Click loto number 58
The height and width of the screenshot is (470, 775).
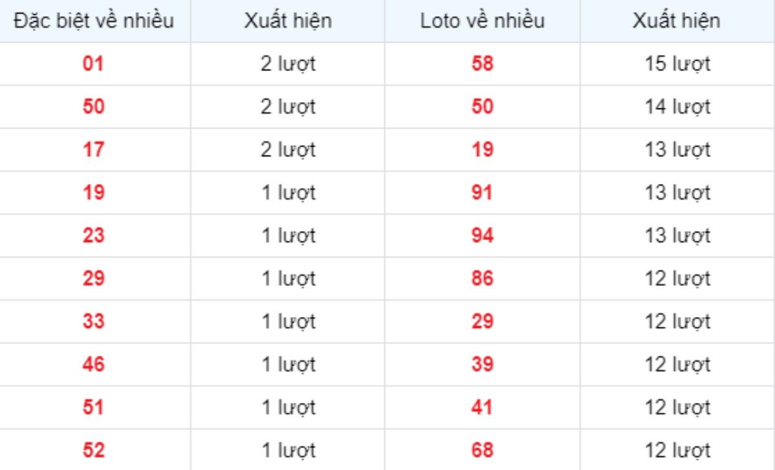tap(482, 64)
